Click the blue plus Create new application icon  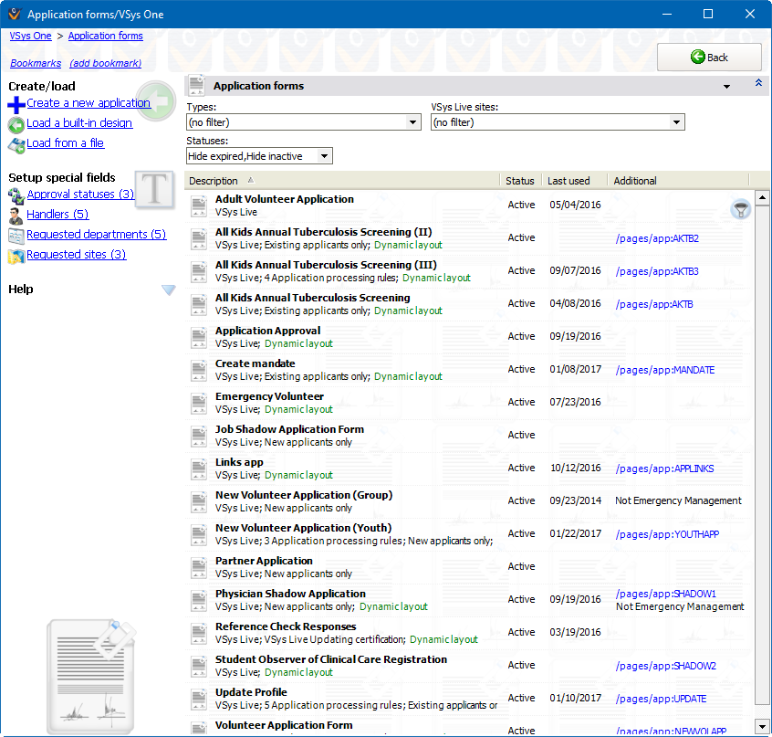[16, 104]
